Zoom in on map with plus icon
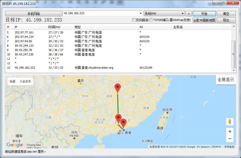The width and height of the screenshot is (241, 158). coord(230,132)
